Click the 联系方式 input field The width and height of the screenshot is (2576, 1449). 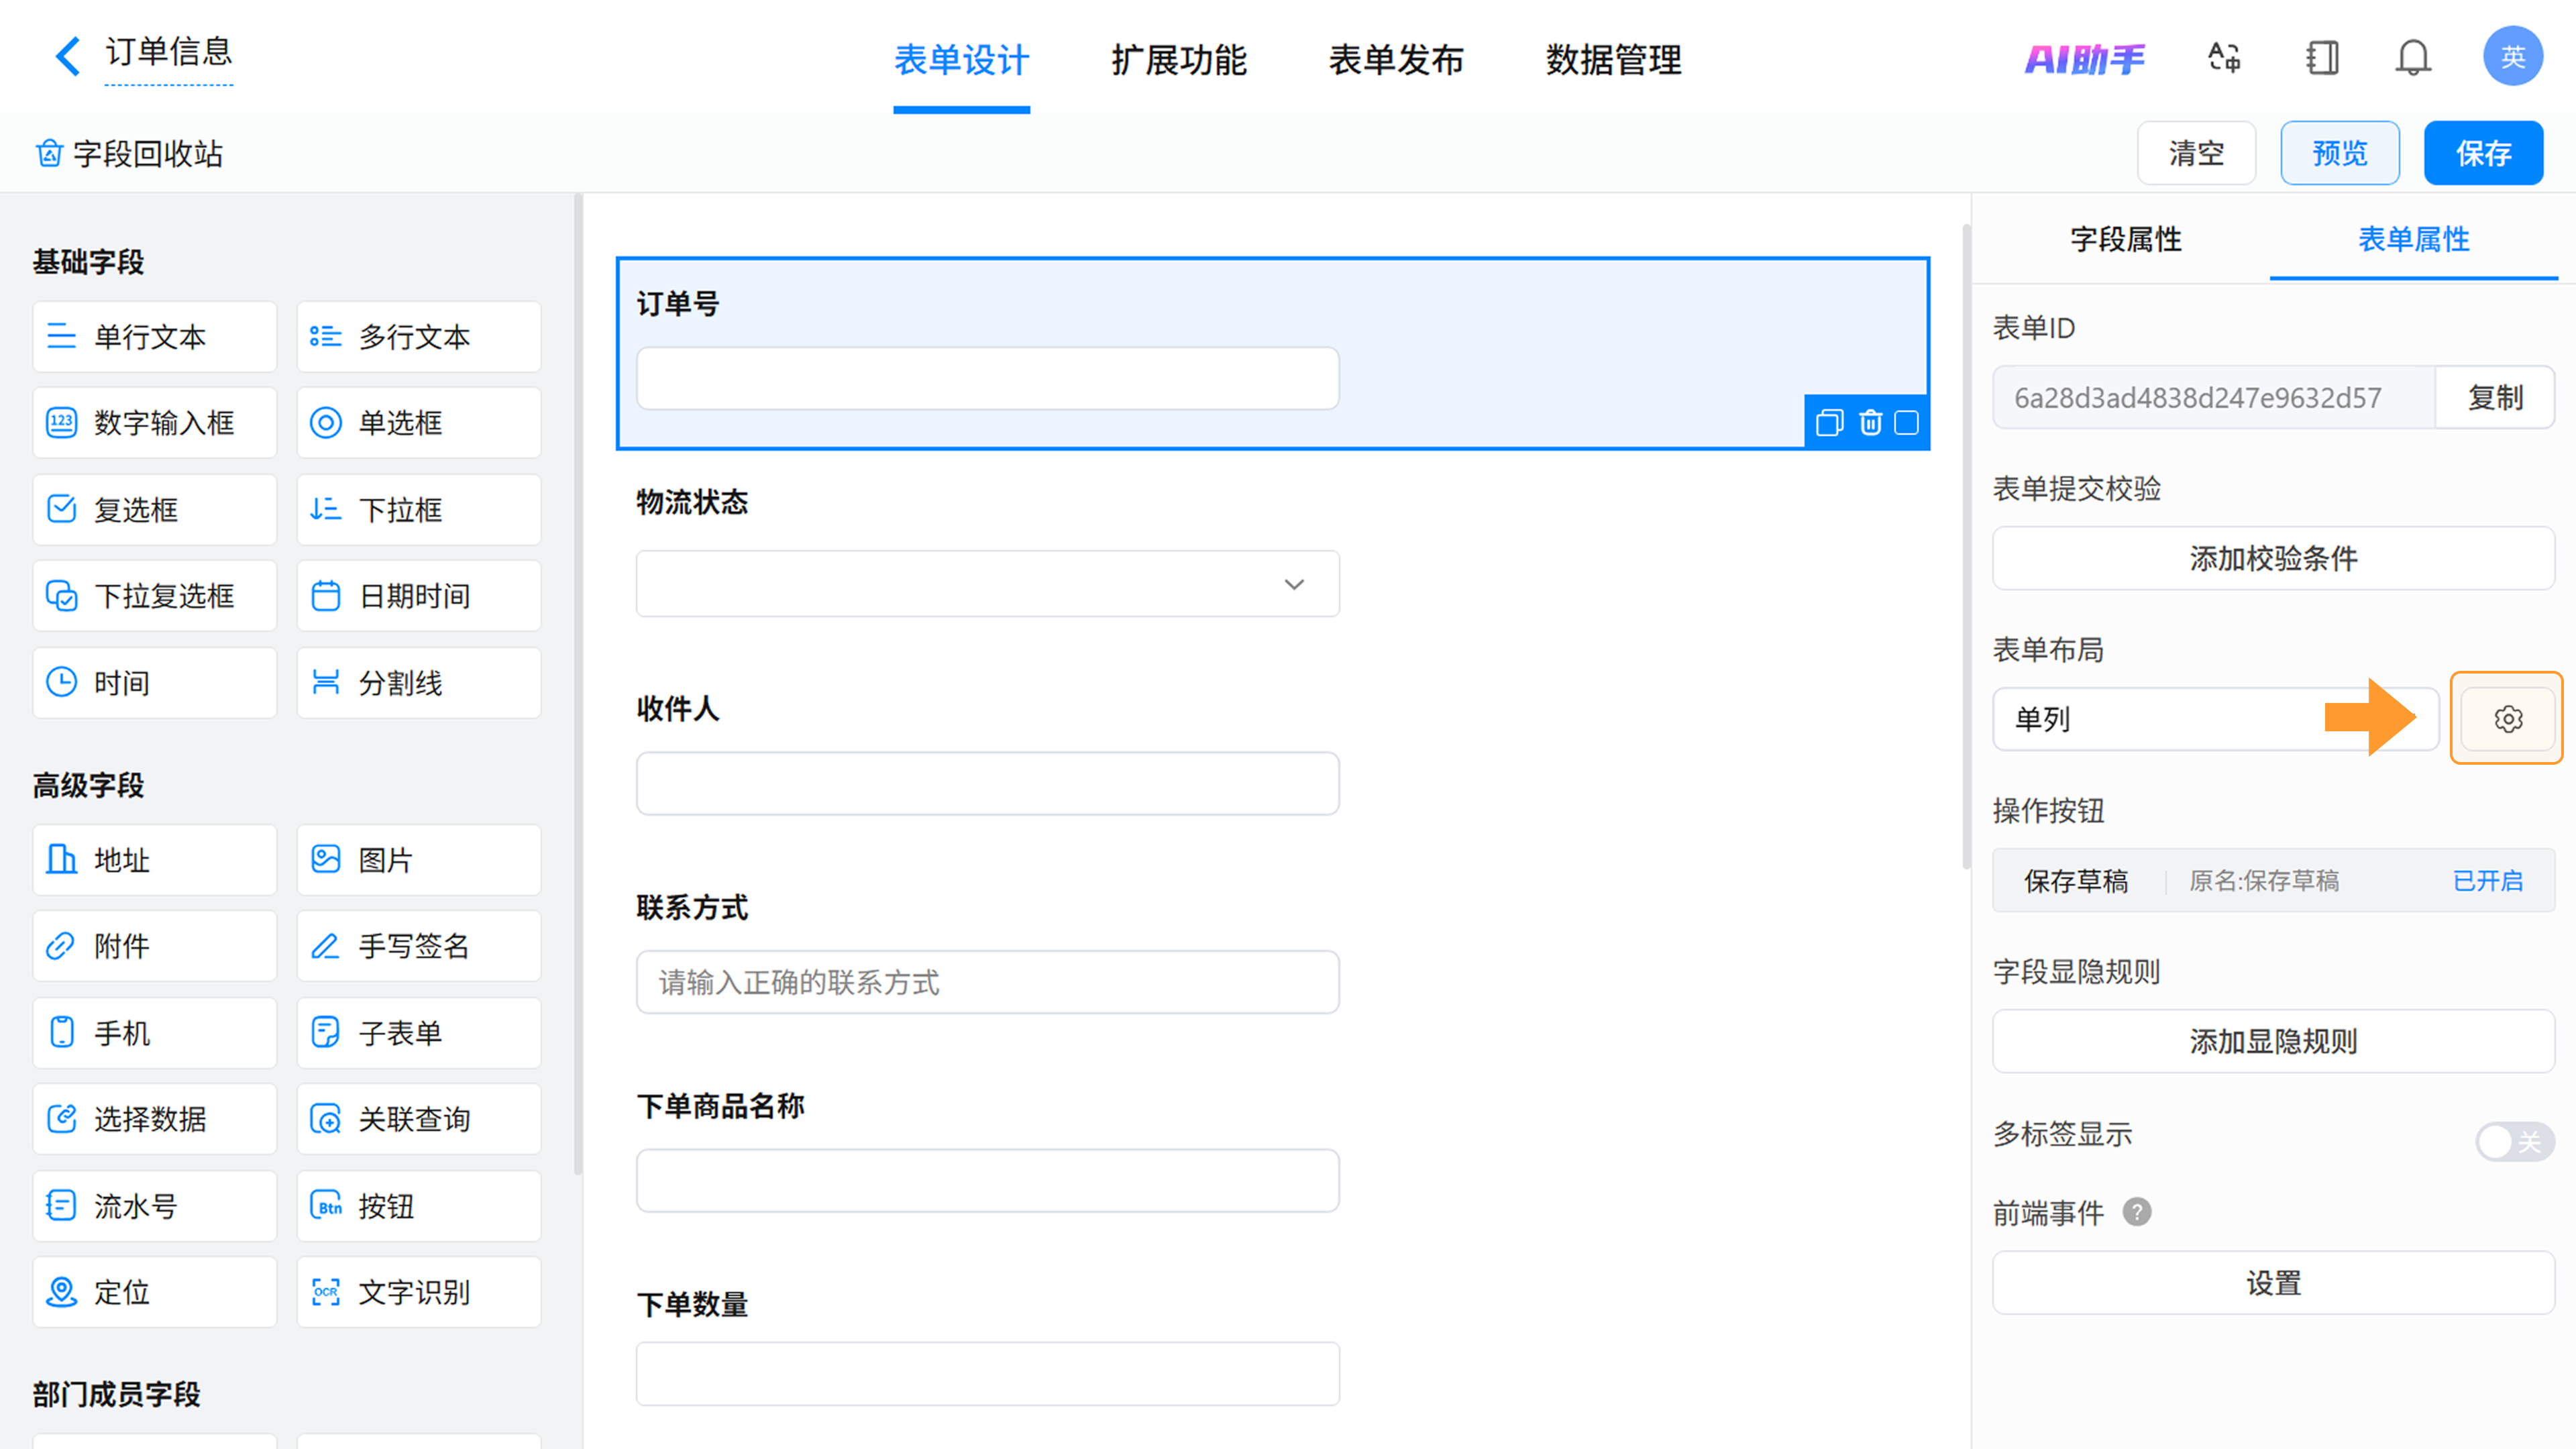(x=987, y=982)
